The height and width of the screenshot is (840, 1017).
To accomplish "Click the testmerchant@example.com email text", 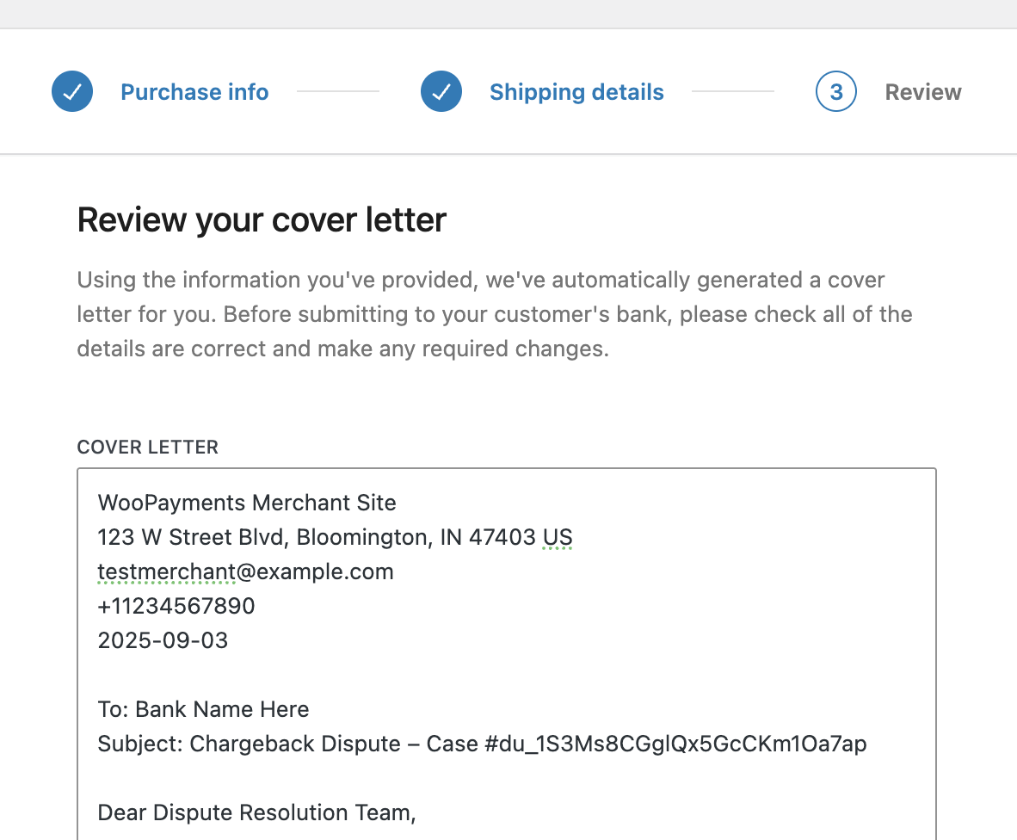I will click(x=245, y=571).
